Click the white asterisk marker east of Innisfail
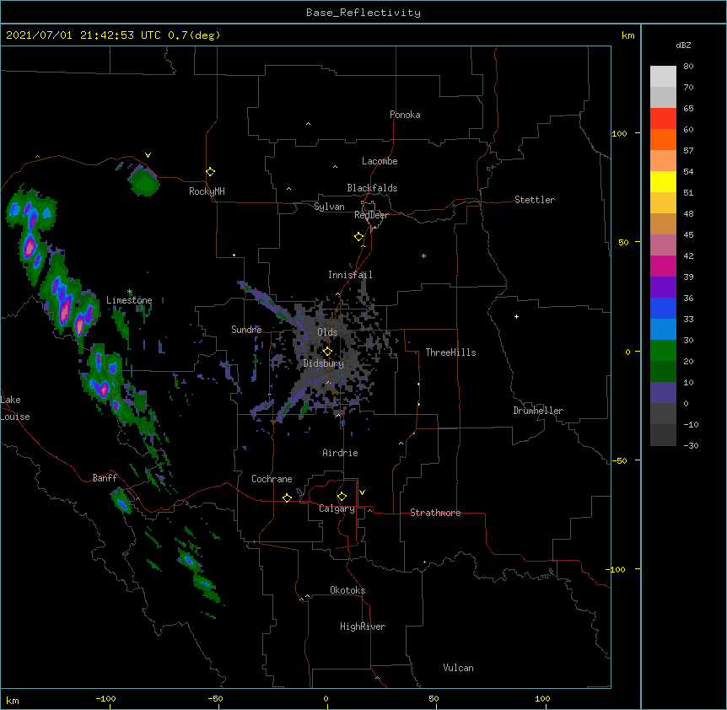This screenshot has height=710, width=727. click(x=423, y=255)
